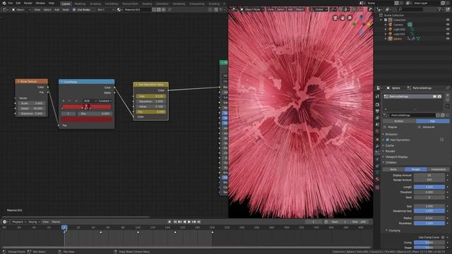Toggle visibility of Camera in outliner
The width and height of the screenshot is (452, 254).
coord(448,25)
